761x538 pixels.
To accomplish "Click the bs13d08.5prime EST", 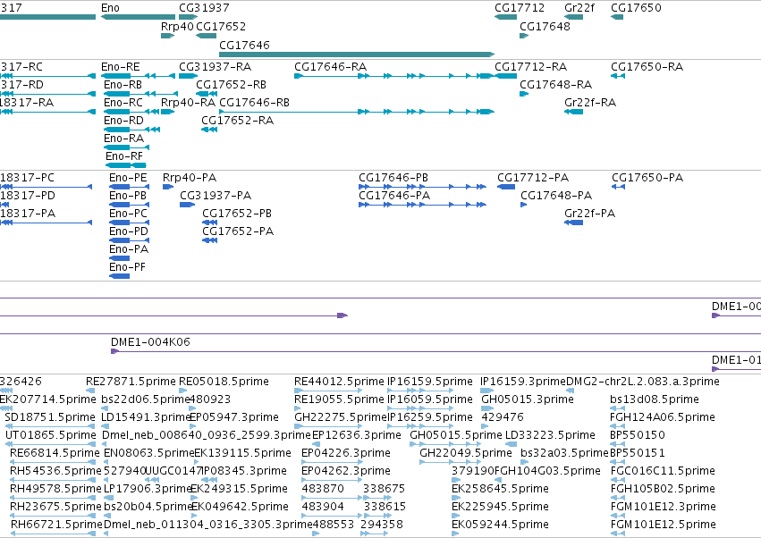I will 617,408.
